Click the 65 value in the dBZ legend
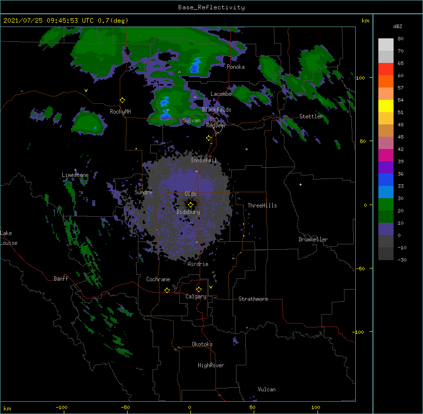 click(x=400, y=63)
